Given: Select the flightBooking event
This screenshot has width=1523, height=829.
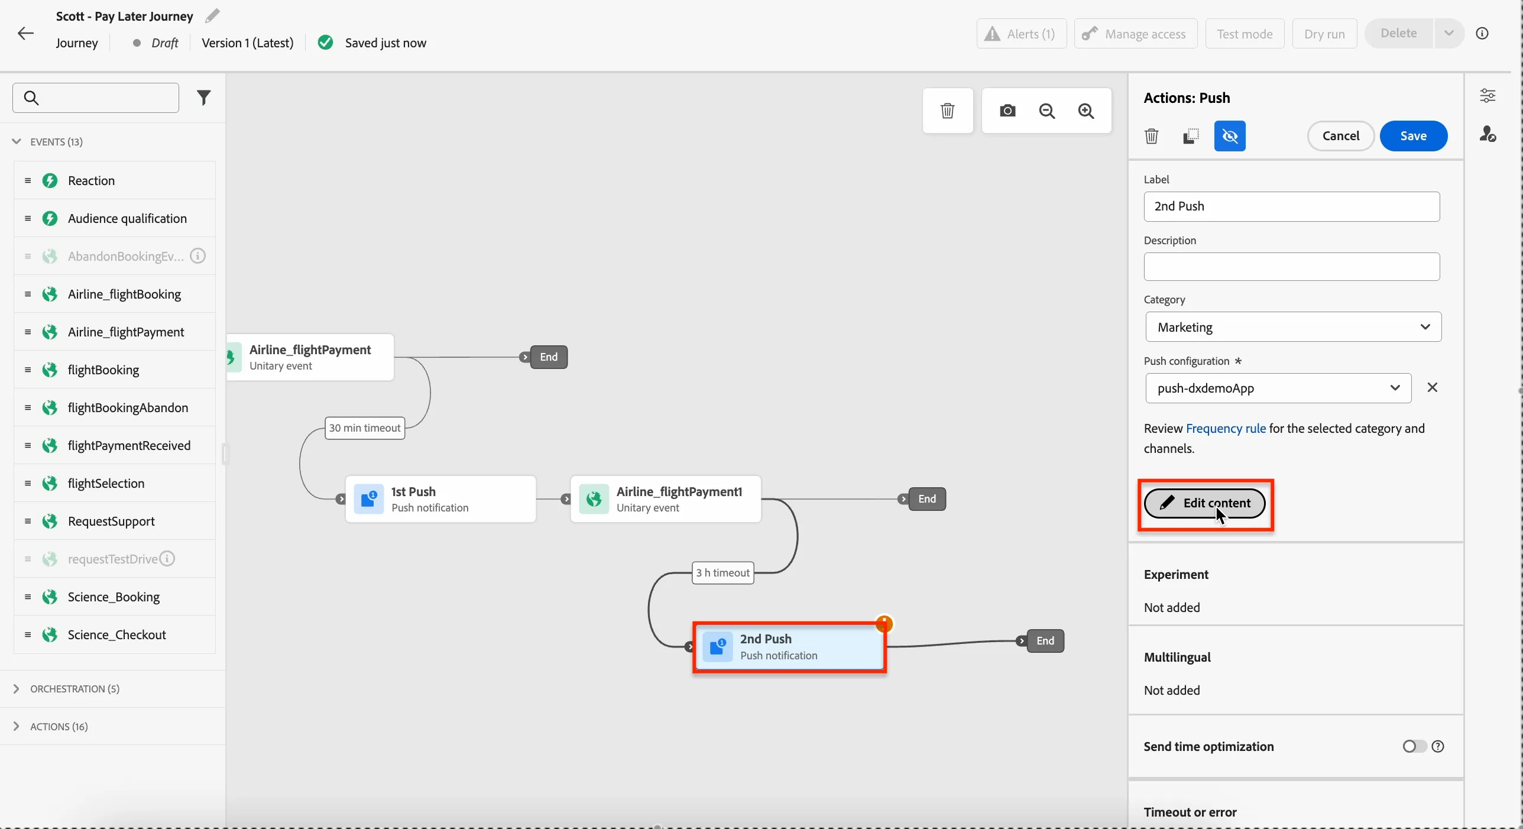Looking at the screenshot, I should 115,370.
